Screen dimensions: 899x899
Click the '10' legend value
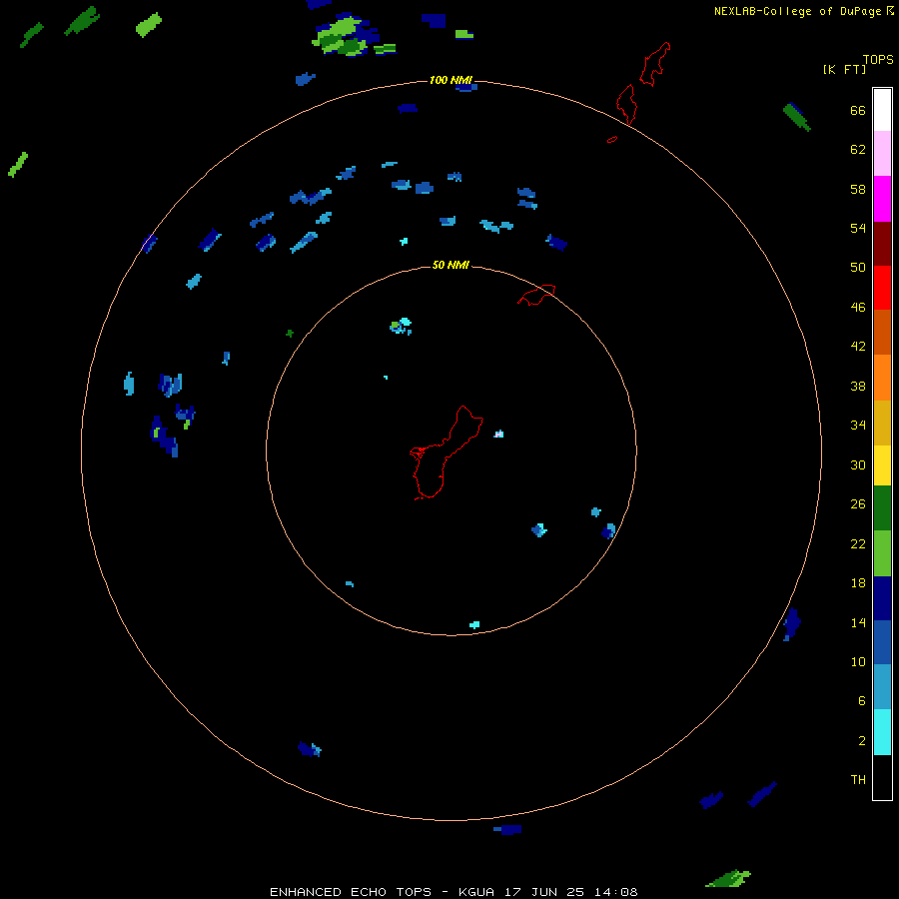pyautogui.click(x=858, y=661)
